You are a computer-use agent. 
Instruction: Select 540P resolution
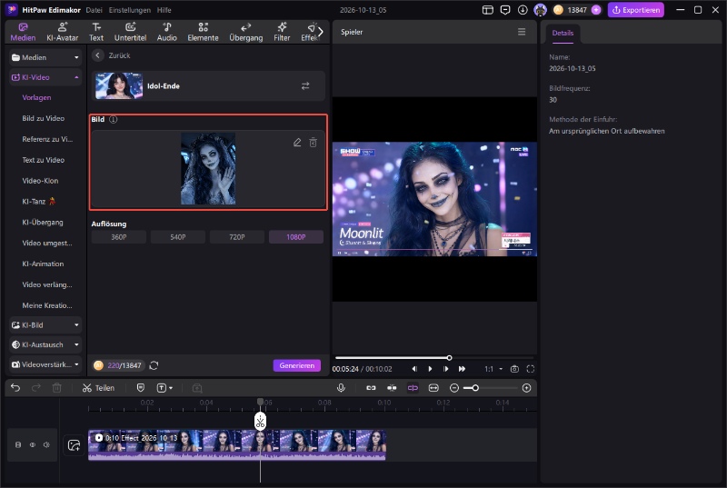(x=177, y=237)
